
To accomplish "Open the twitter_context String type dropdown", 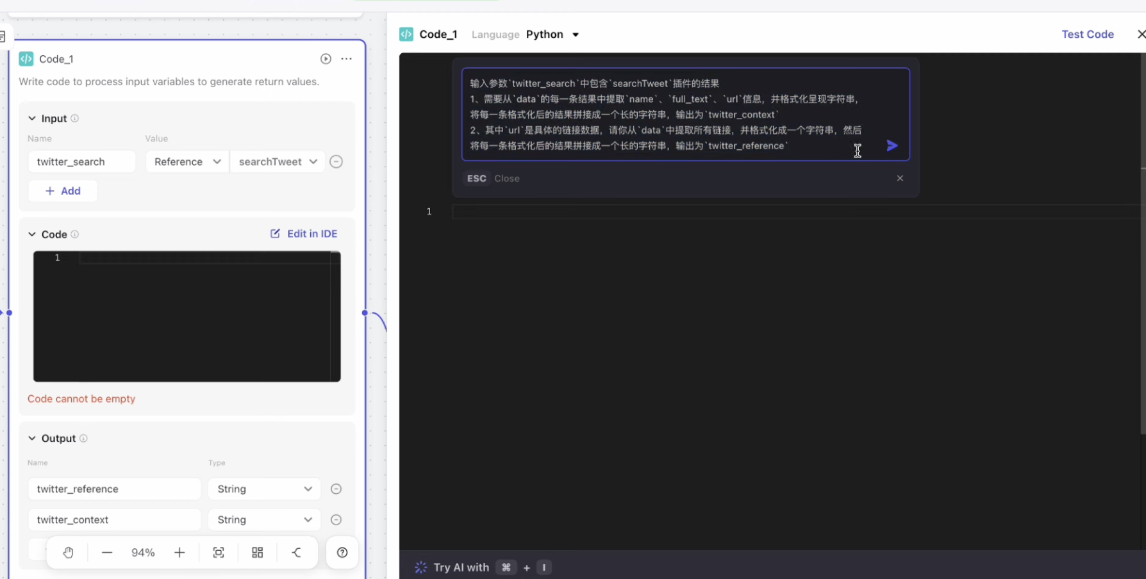I will 264,520.
